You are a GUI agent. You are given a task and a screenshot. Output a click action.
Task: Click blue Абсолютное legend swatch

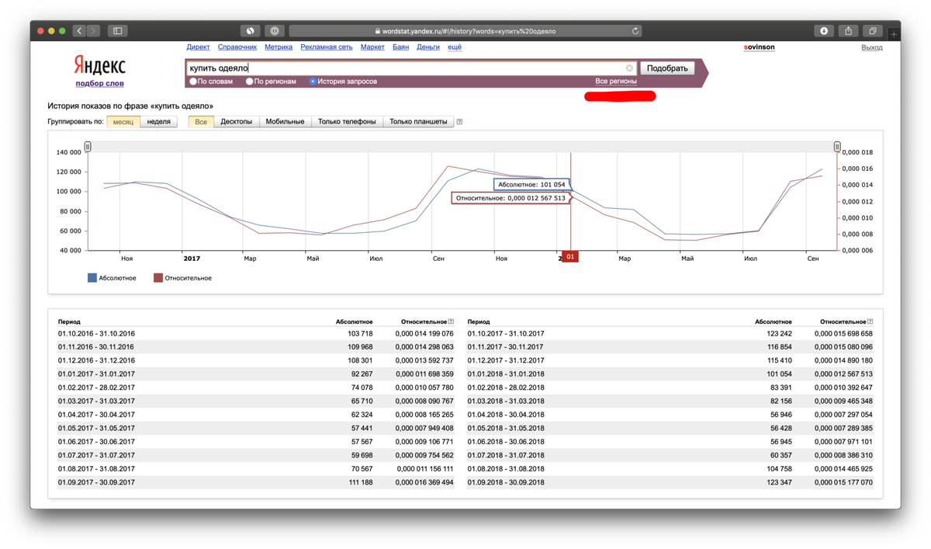click(x=92, y=278)
